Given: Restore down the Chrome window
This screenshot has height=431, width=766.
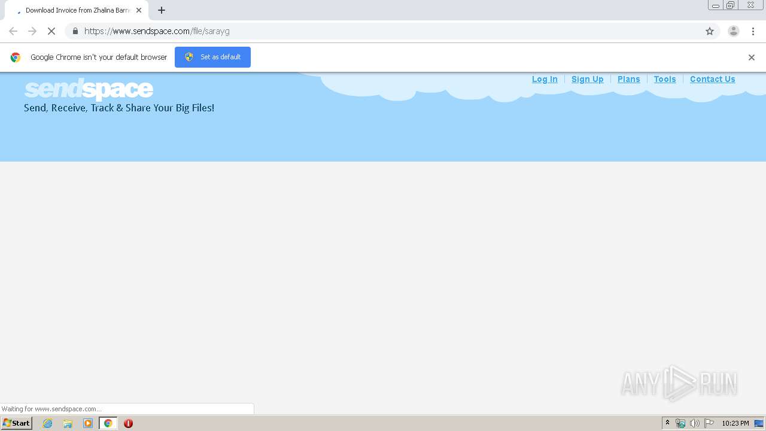Looking at the screenshot, I should (731, 5).
